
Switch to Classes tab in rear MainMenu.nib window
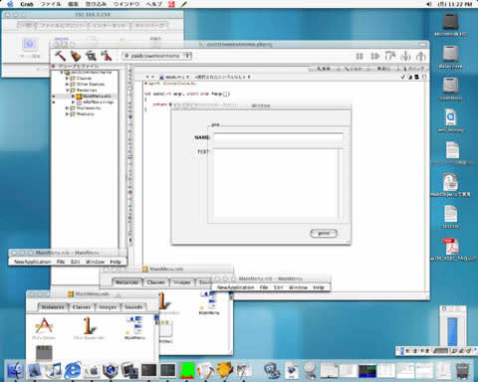point(156,283)
